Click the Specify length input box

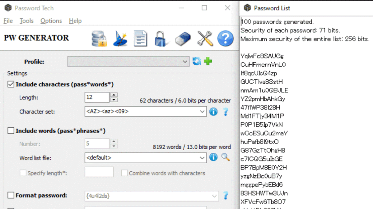point(99,172)
